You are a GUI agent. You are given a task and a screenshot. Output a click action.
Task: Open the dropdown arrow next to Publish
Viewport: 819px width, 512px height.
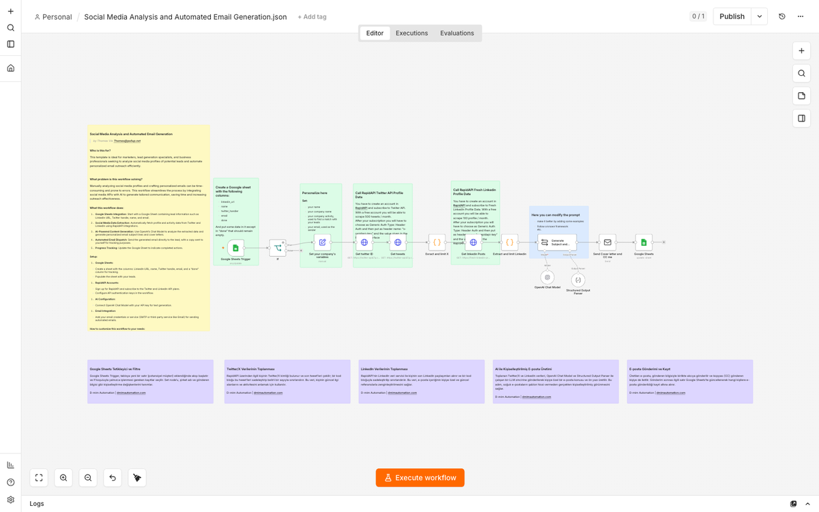(x=760, y=16)
